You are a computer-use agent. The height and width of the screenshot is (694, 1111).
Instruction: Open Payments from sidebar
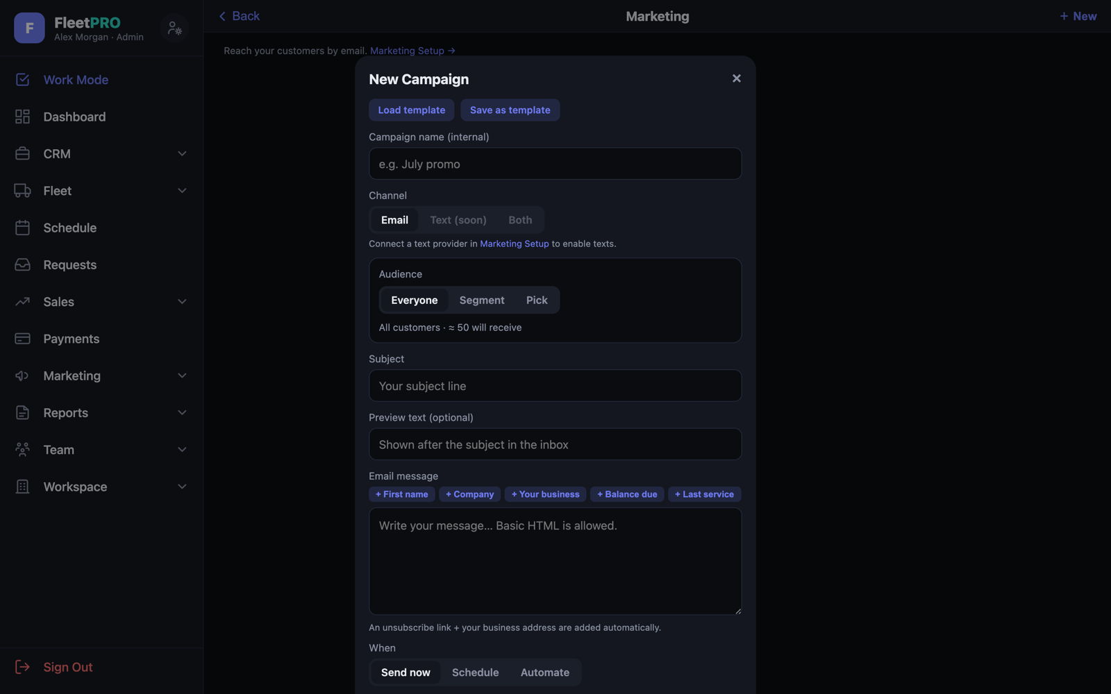point(101,339)
